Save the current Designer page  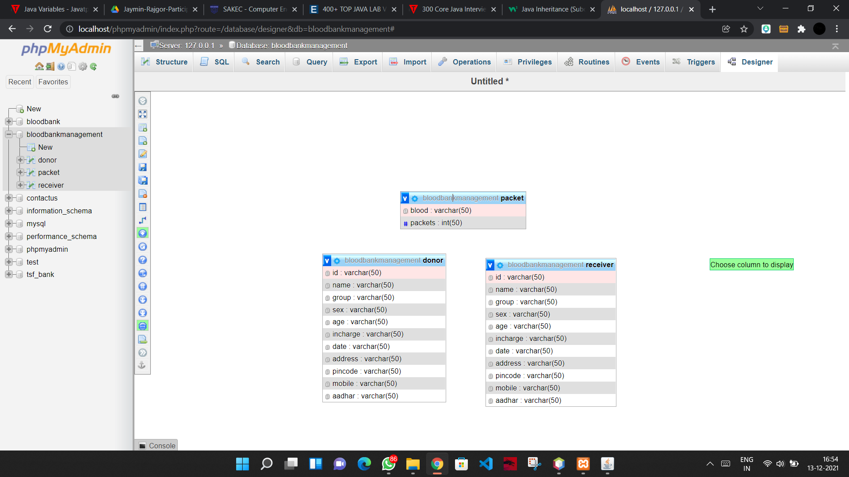[142, 167]
